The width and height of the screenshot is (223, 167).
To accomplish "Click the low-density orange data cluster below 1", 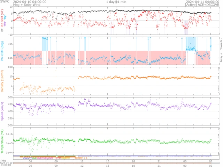I will click(x=45, y=90).
